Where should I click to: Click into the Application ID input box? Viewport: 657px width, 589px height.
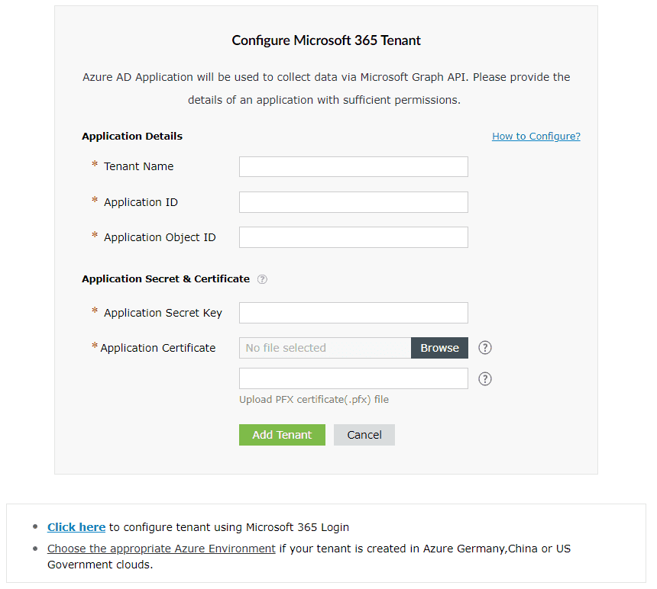[x=353, y=202]
